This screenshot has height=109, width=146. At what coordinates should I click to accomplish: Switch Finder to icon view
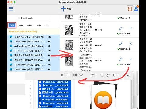pyautogui.click(x=63, y=75)
